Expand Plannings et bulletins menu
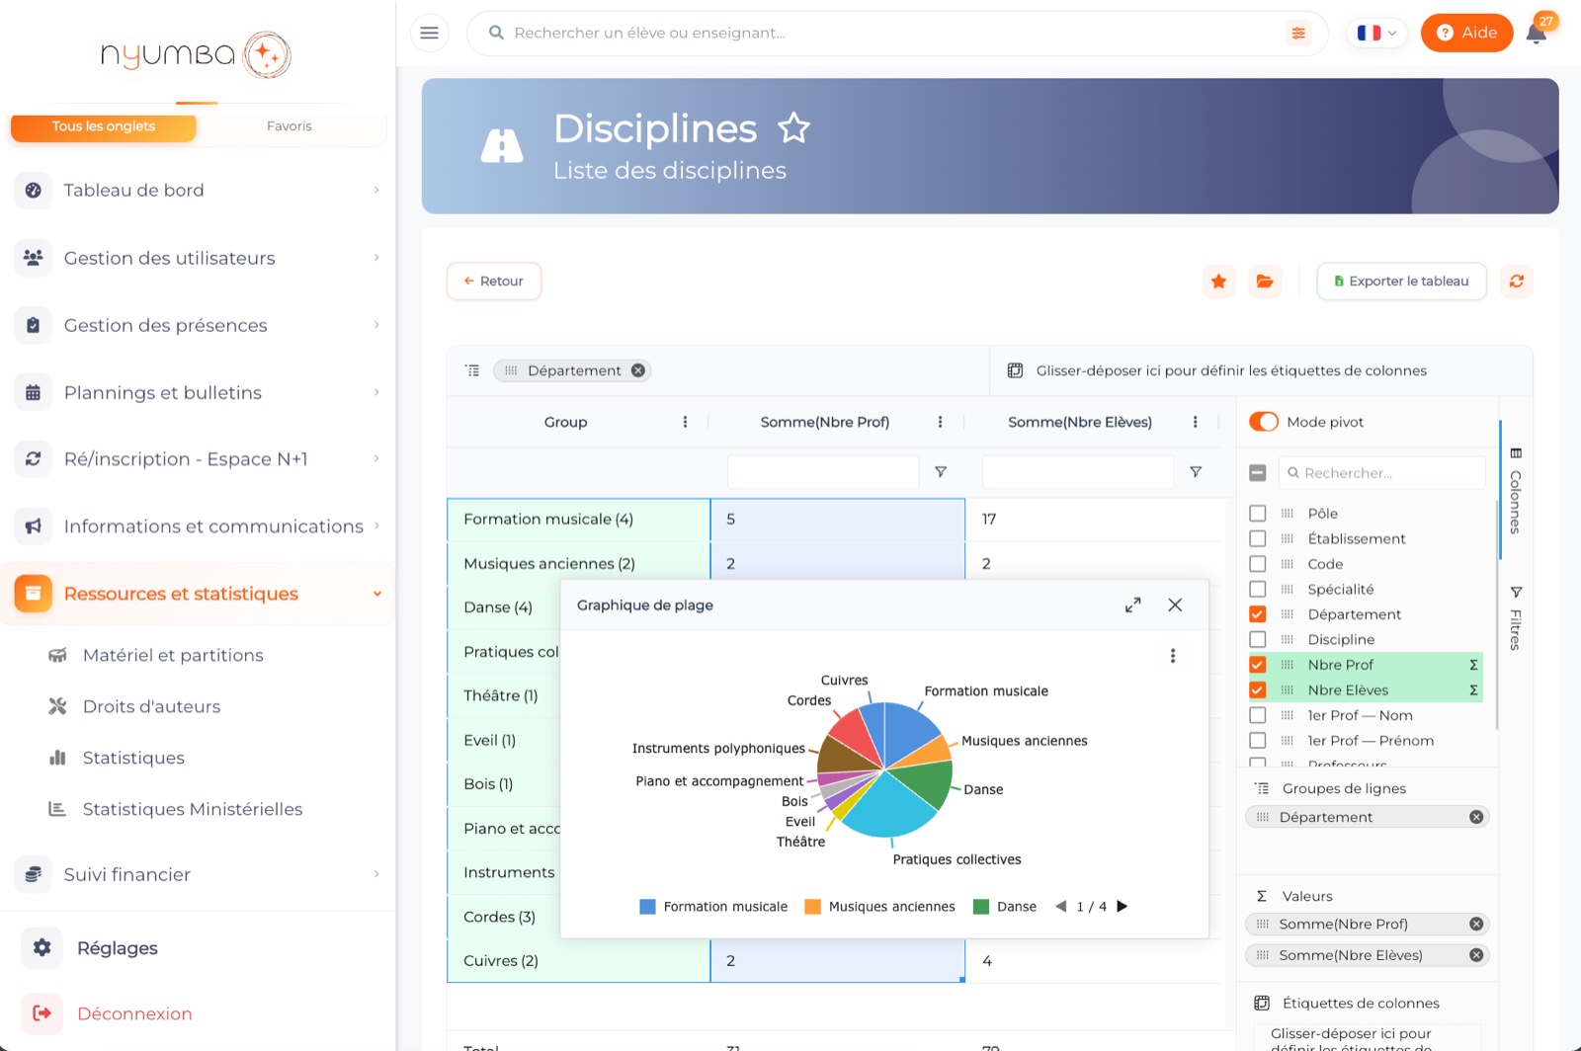The image size is (1581, 1051). pos(198,392)
